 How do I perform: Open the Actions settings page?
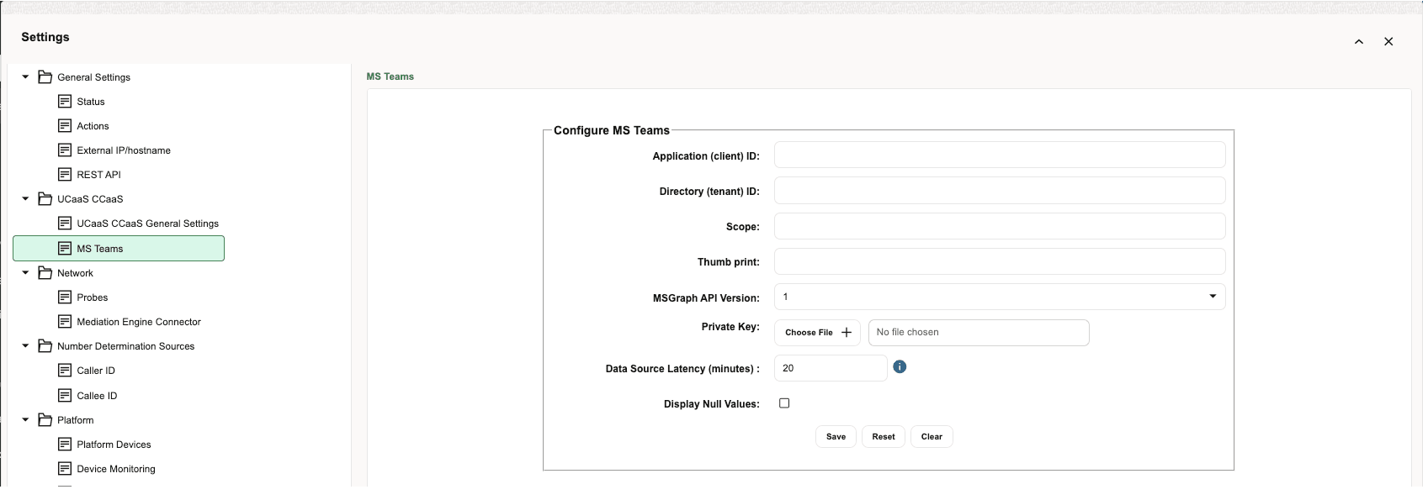[93, 126]
